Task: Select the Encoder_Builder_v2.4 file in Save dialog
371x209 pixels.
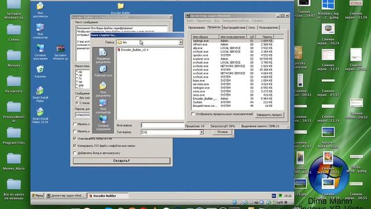Action: tap(133, 50)
